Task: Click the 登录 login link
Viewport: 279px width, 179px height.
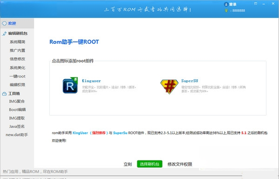Action: [x=232, y=5]
